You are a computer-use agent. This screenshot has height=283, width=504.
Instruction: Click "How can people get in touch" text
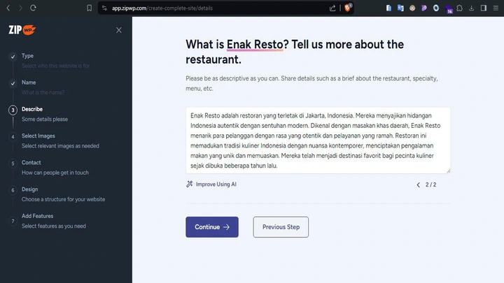point(55,173)
